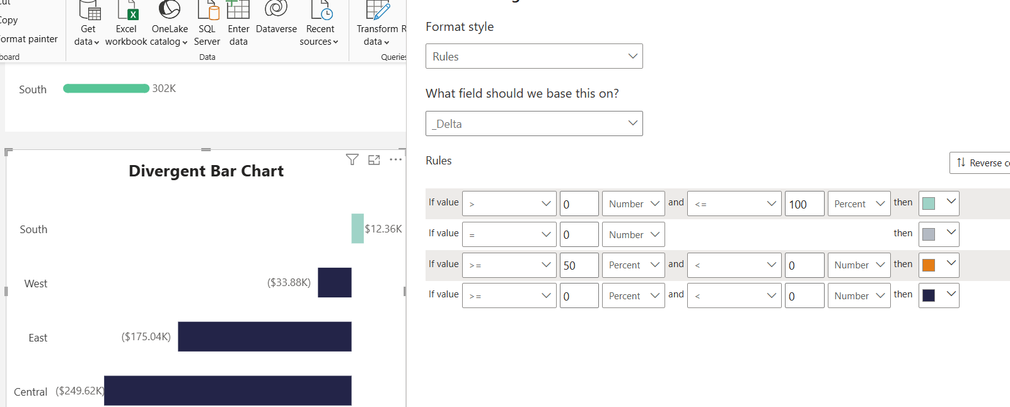Select the East bar in chart

coord(265,336)
